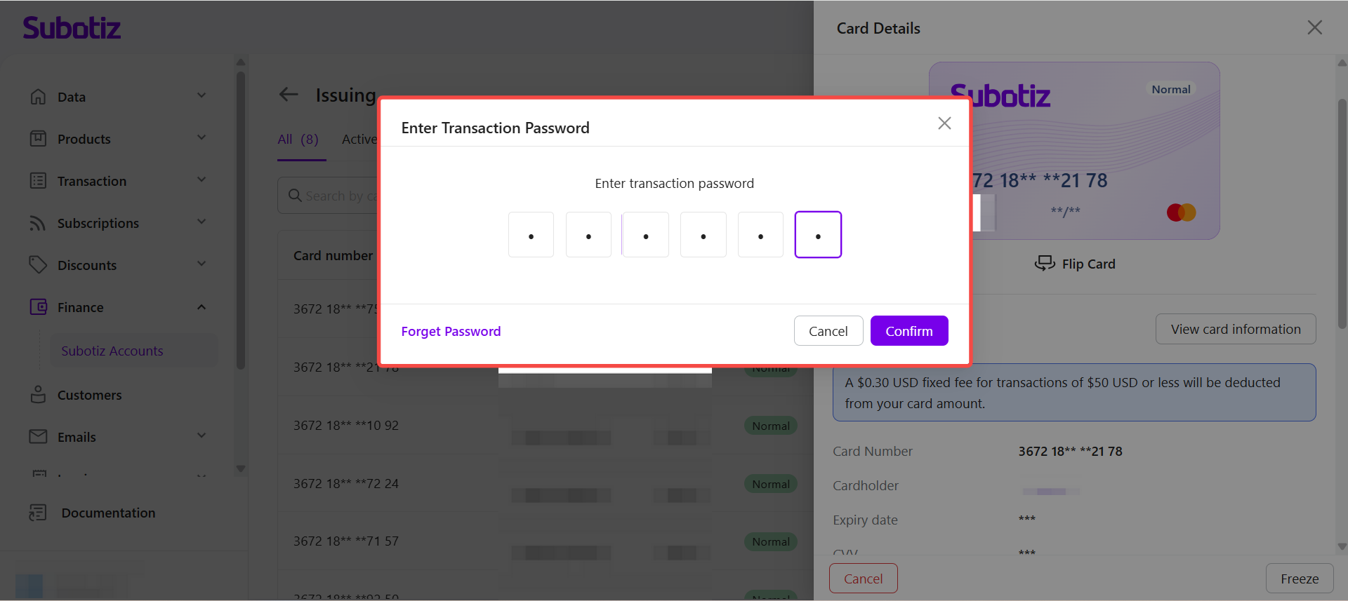
Task: Switch to the All (8) tab
Action: coord(298,140)
